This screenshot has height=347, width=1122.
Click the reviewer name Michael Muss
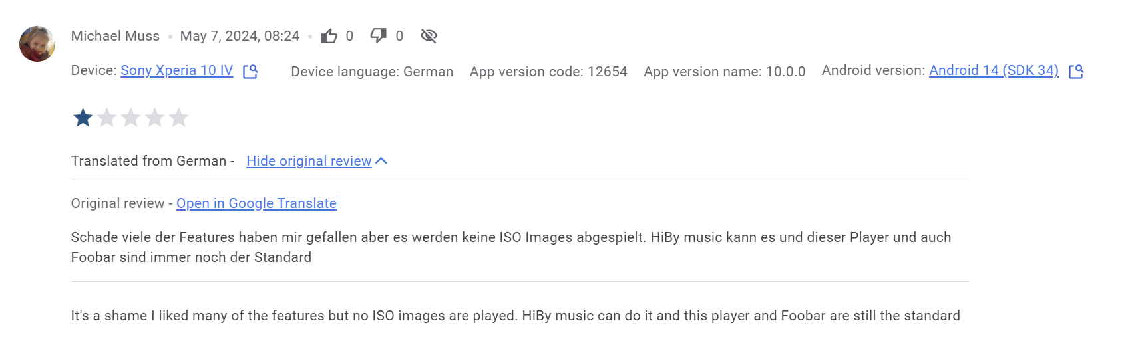click(x=115, y=36)
